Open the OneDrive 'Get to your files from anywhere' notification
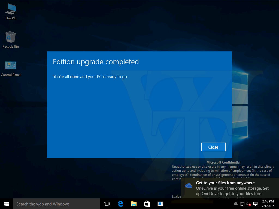This screenshot has height=209, width=279. pos(230,188)
